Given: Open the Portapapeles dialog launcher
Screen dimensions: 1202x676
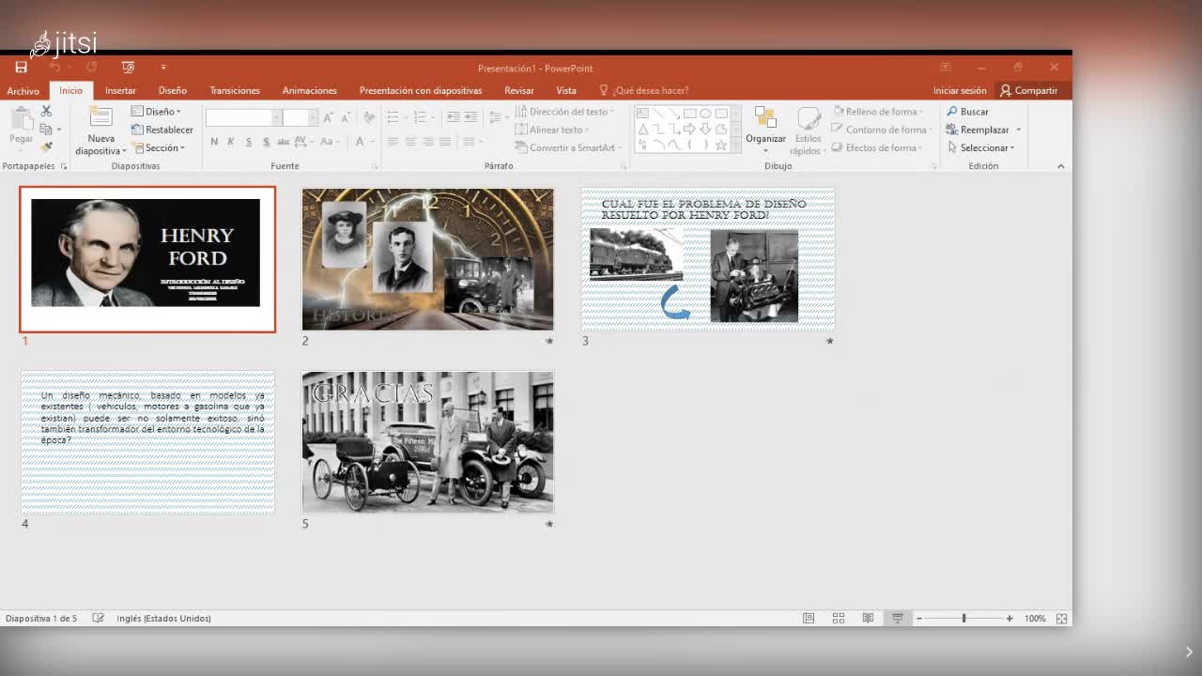Looking at the screenshot, I should tap(64, 166).
